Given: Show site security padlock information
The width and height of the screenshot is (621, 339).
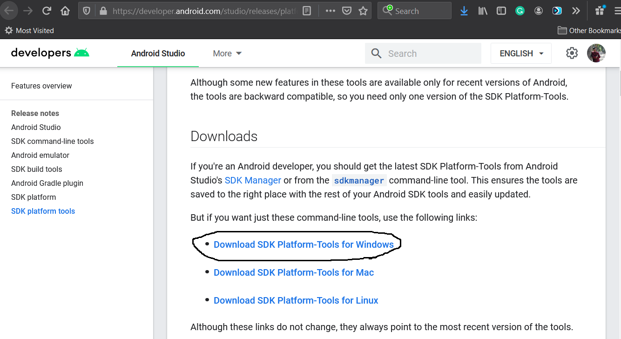Looking at the screenshot, I should coord(103,11).
